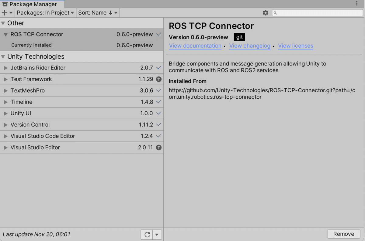This screenshot has height=241, width=365.
Task: Click the update arrow icon for Visual Studio Editor
Action: point(158,148)
